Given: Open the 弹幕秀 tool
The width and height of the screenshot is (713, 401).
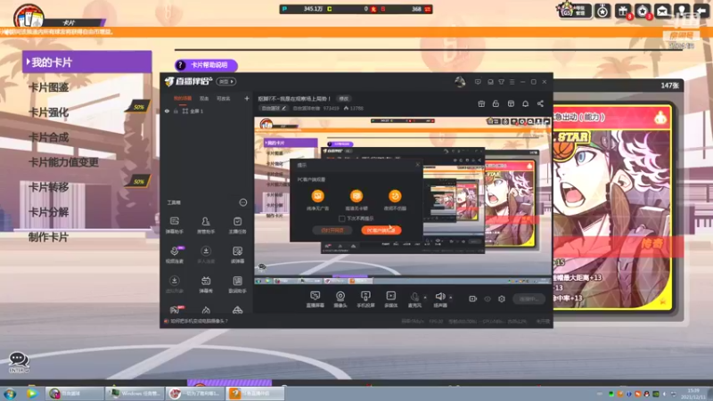Looking at the screenshot, I should (206, 284).
